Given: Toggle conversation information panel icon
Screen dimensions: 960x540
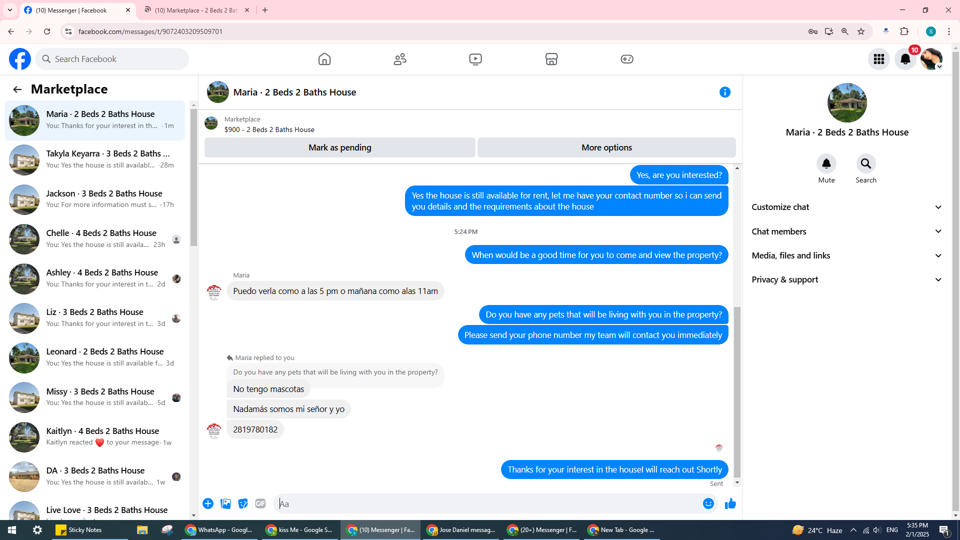Looking at the screenshot, I should (x=724, y=92).
